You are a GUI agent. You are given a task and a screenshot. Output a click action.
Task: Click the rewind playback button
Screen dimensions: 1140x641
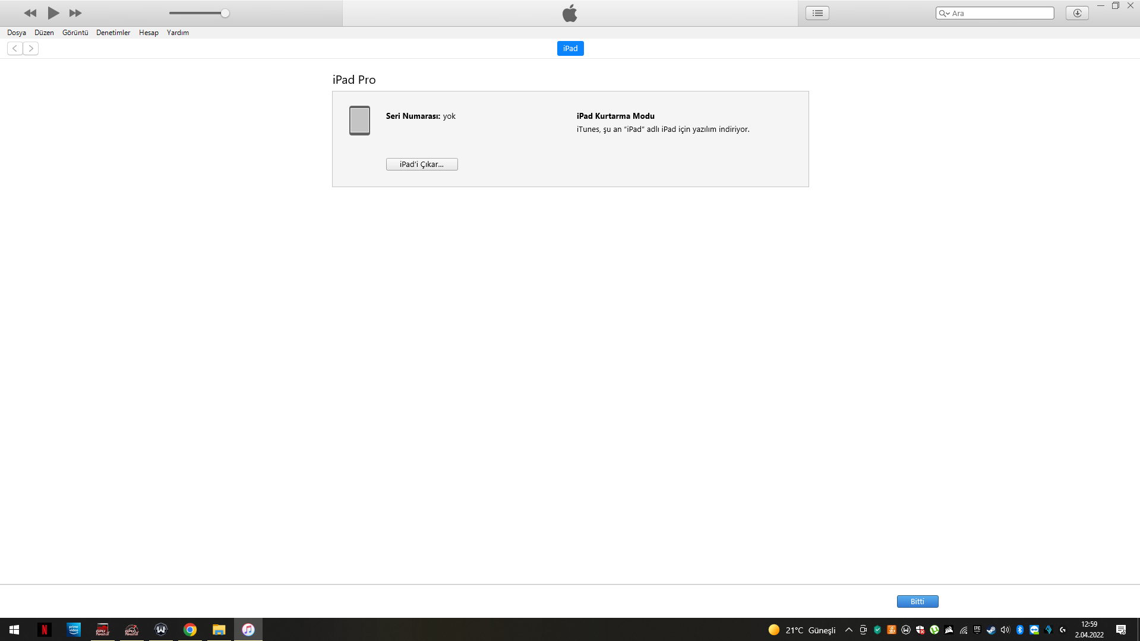click(x=30, y=13)
